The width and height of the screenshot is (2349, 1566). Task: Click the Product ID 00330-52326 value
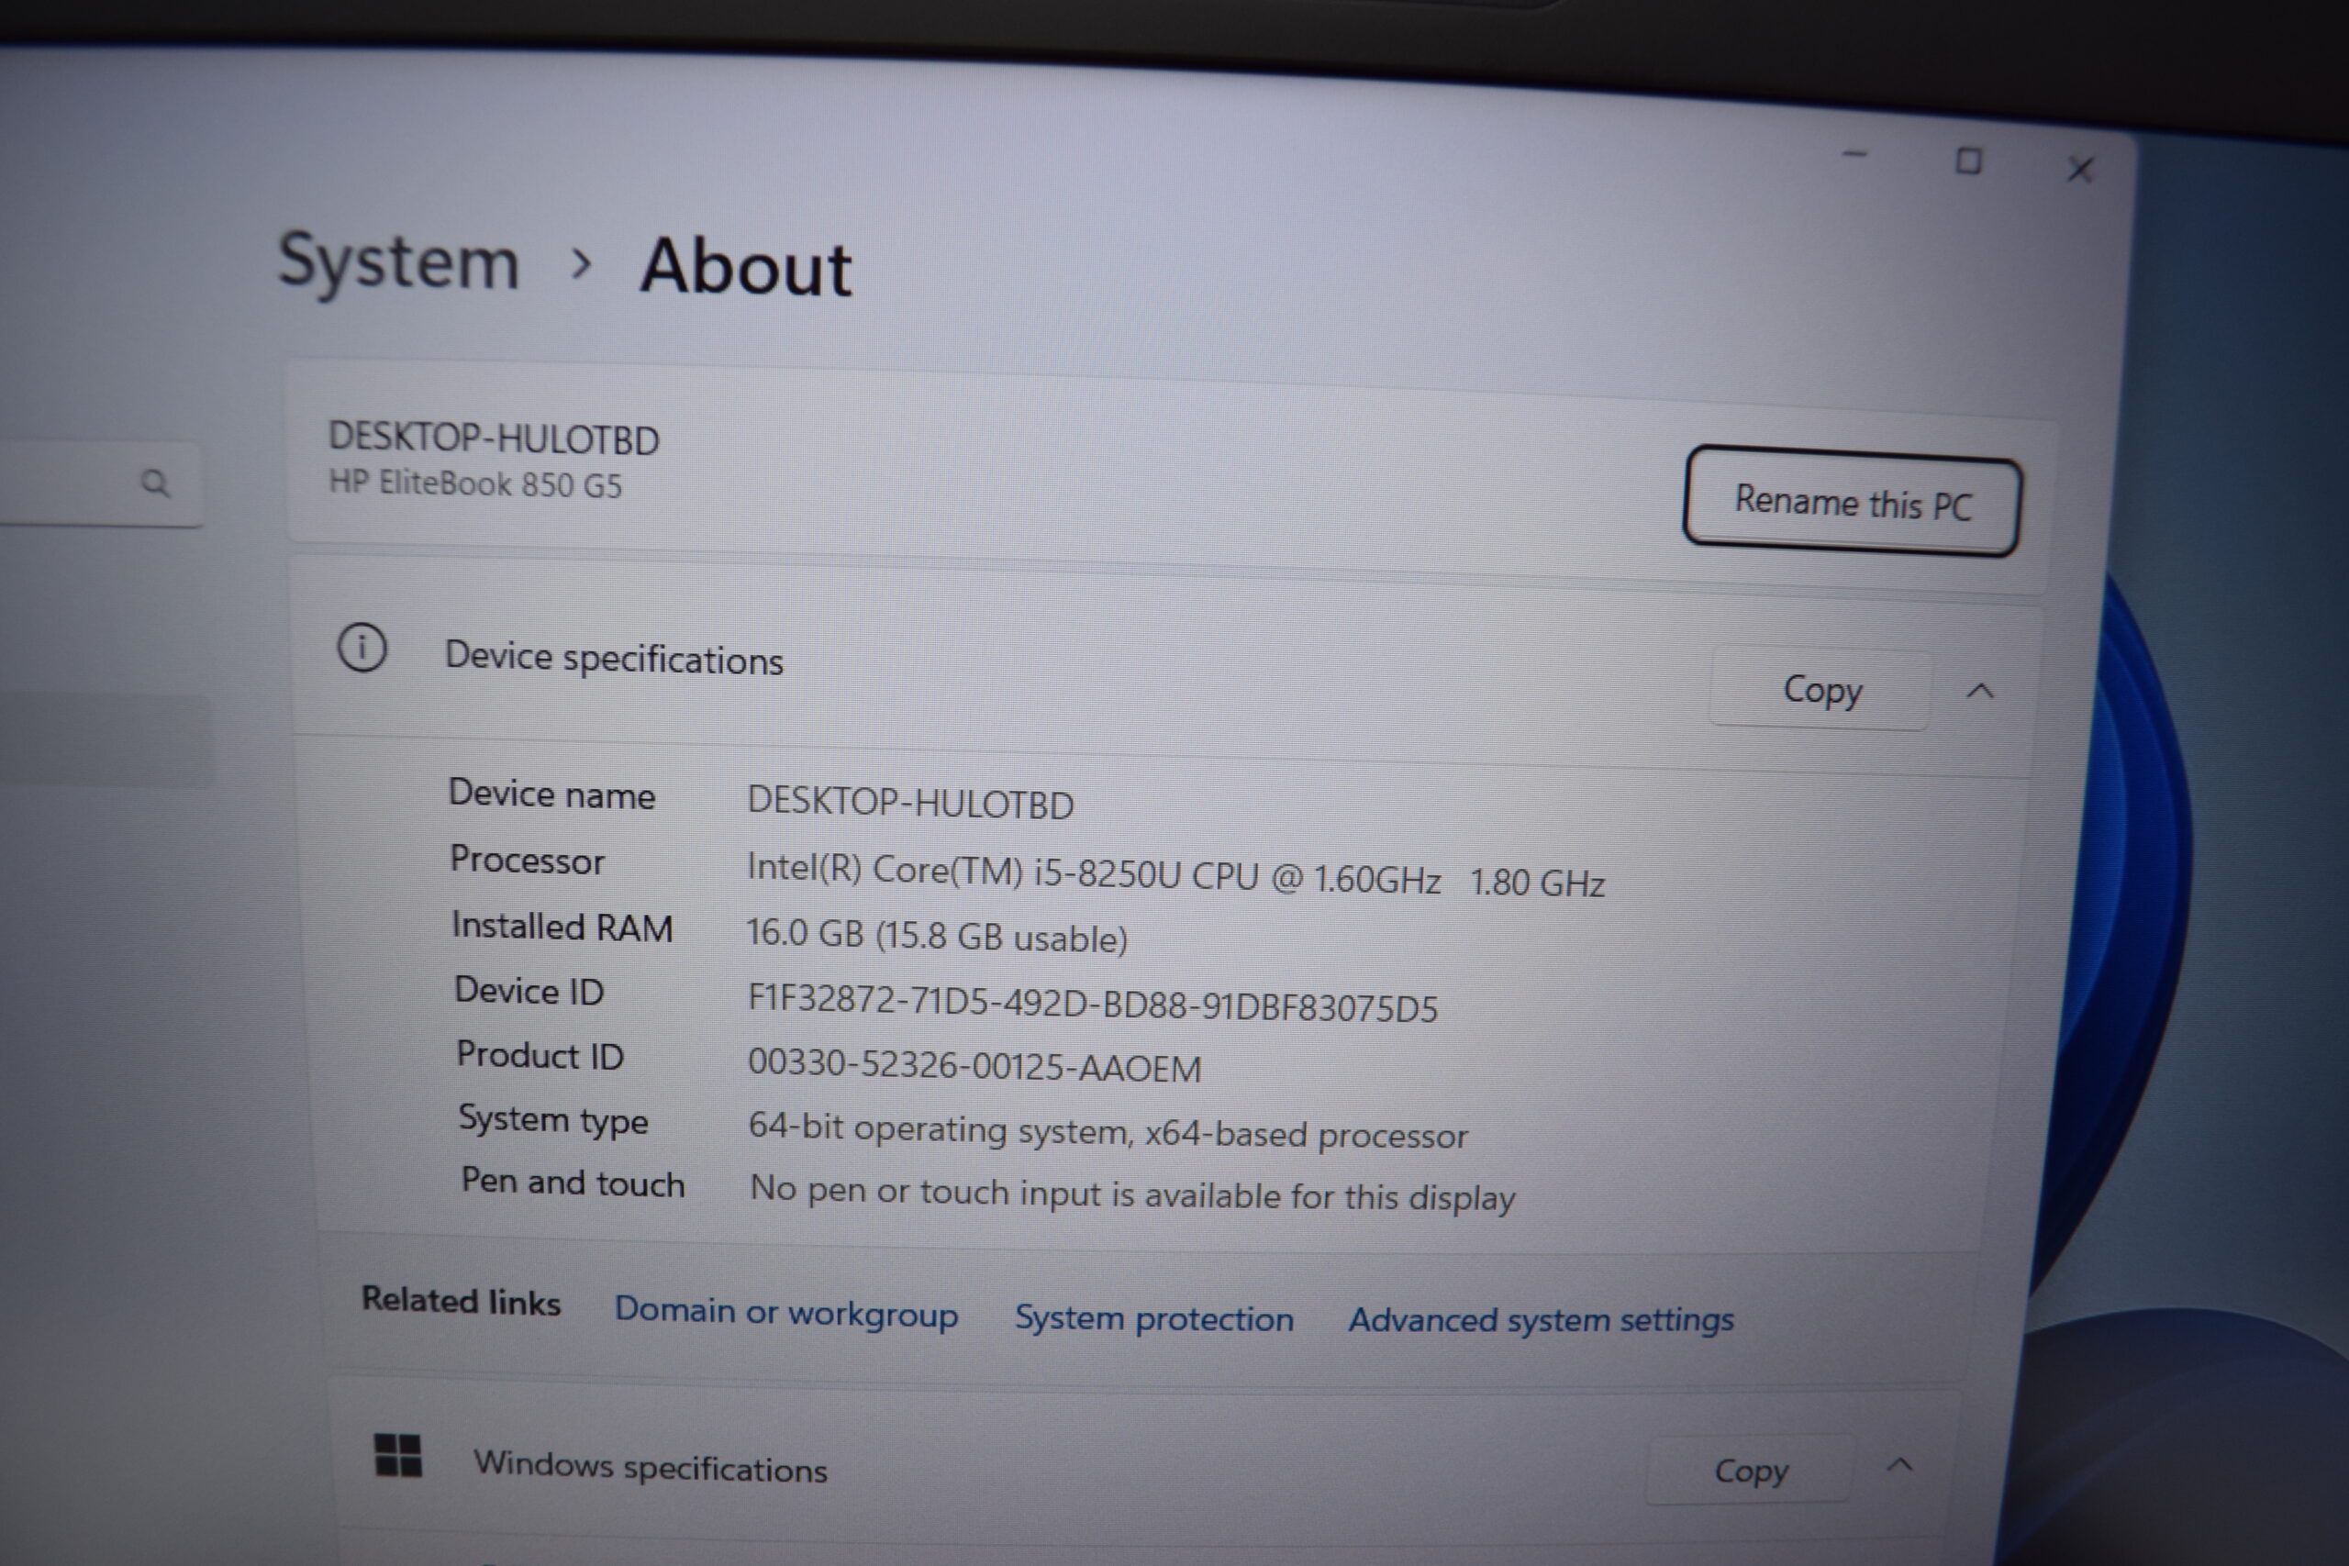pos(974,1066)
